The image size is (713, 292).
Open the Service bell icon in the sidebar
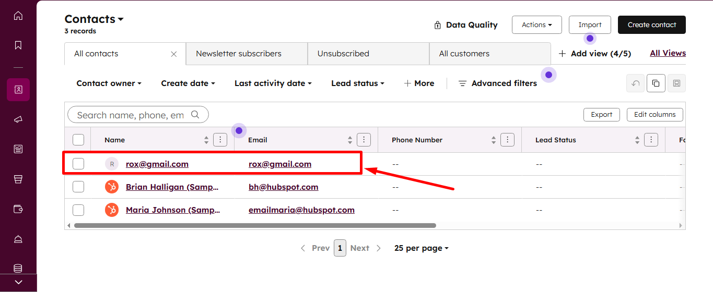click(18, 239)
